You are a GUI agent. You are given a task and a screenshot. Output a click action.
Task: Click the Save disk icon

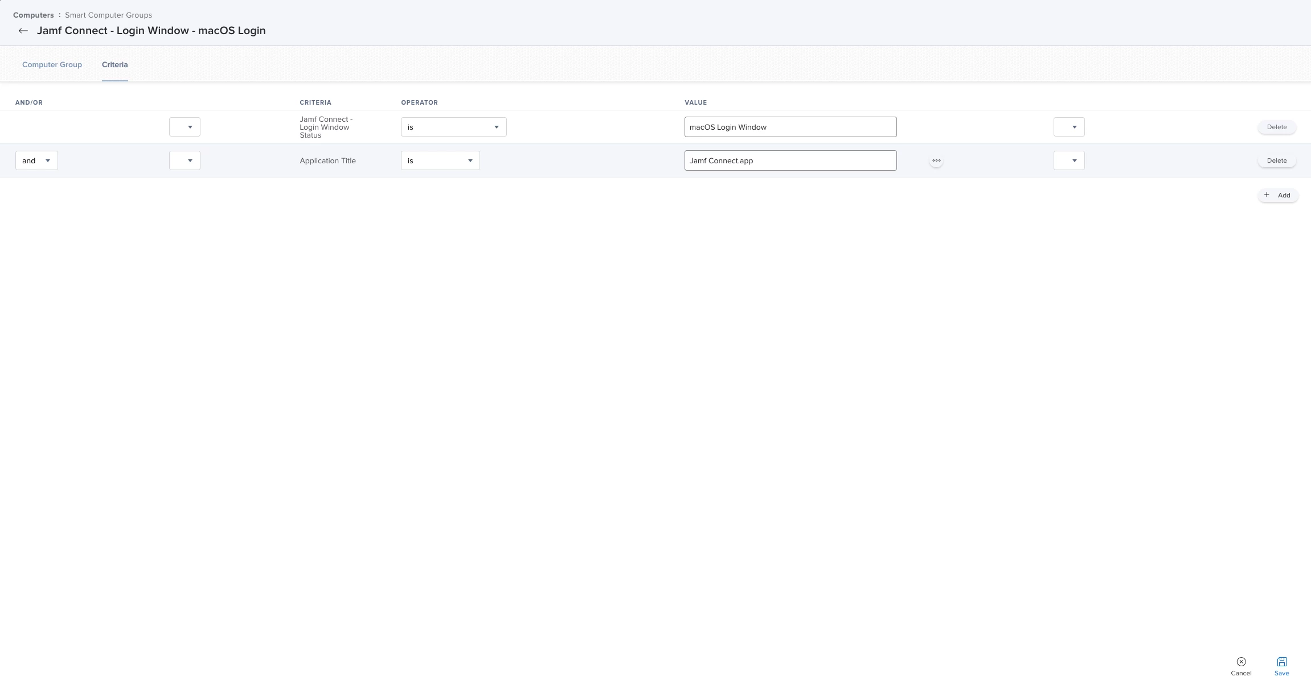click(1281, 662)
